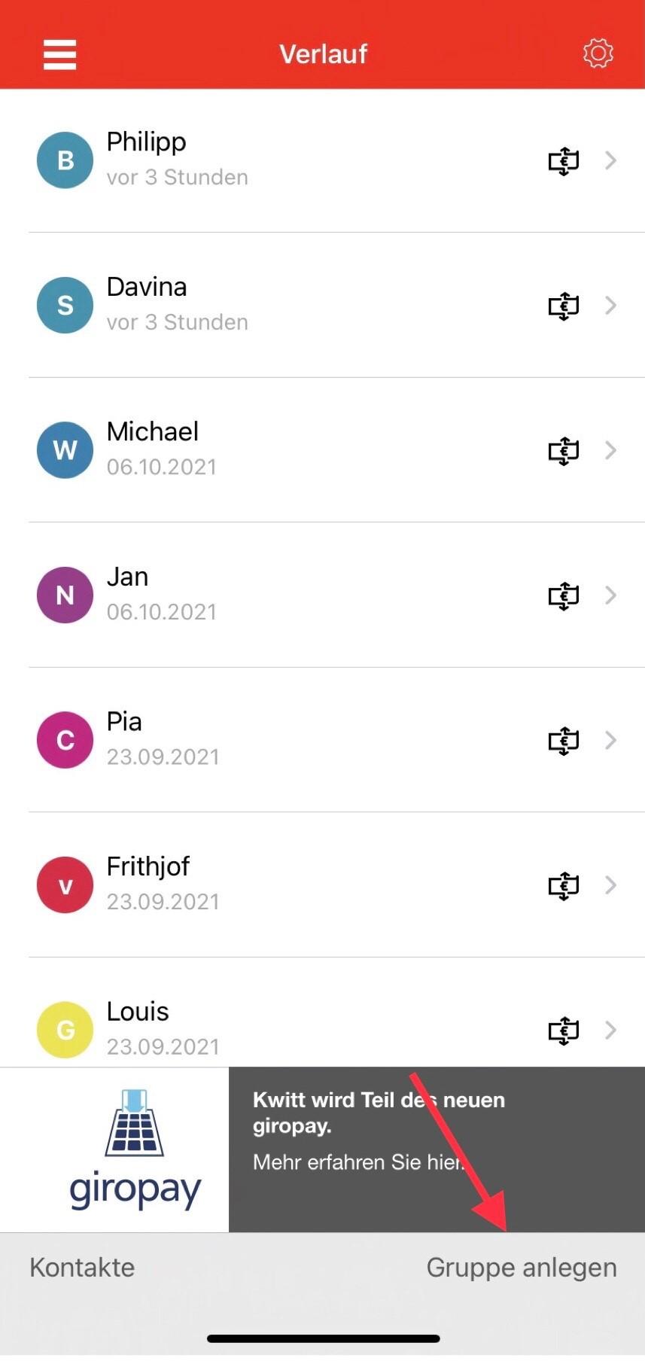Tap money transfer icon for Louis
This screenshot has height=1367, width=645.
pos(563,1030)
